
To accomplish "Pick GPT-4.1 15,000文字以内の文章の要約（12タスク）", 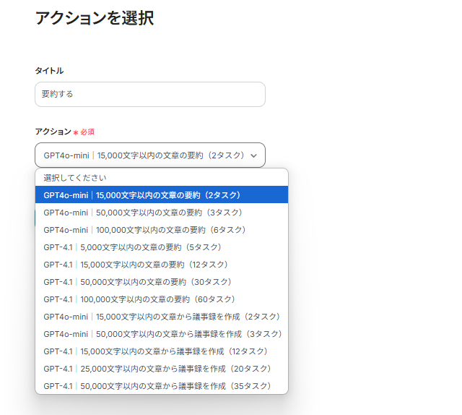I will (162, 265).
